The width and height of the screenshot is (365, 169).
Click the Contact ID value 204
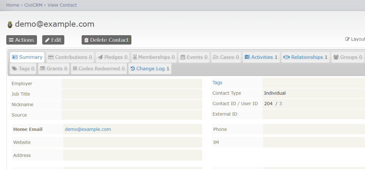pos(268,104)
